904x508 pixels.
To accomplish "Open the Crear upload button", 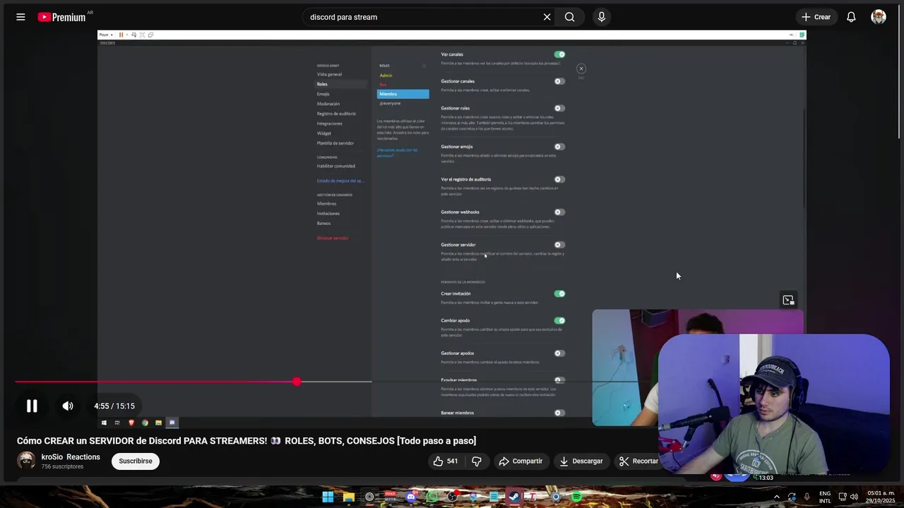I will click(x=816, y=17).
